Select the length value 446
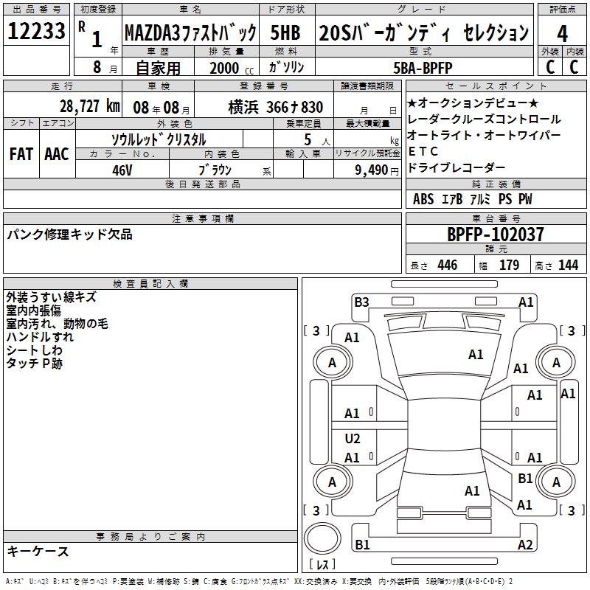The width and height of the screenshot is (590, 590). coord(448,265)
